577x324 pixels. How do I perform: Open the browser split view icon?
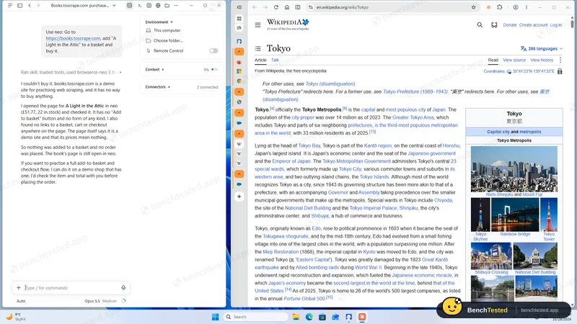(298, 7)
